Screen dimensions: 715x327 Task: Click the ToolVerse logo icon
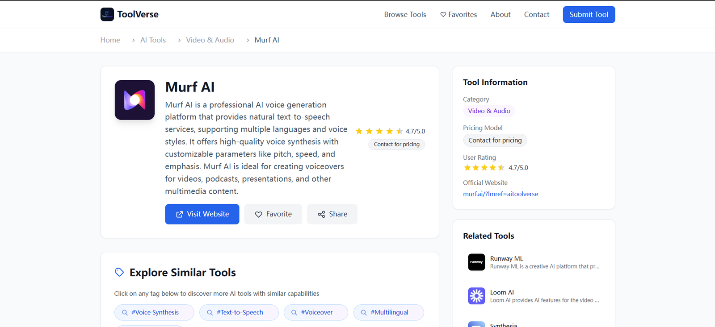click(x=107, y=14)
